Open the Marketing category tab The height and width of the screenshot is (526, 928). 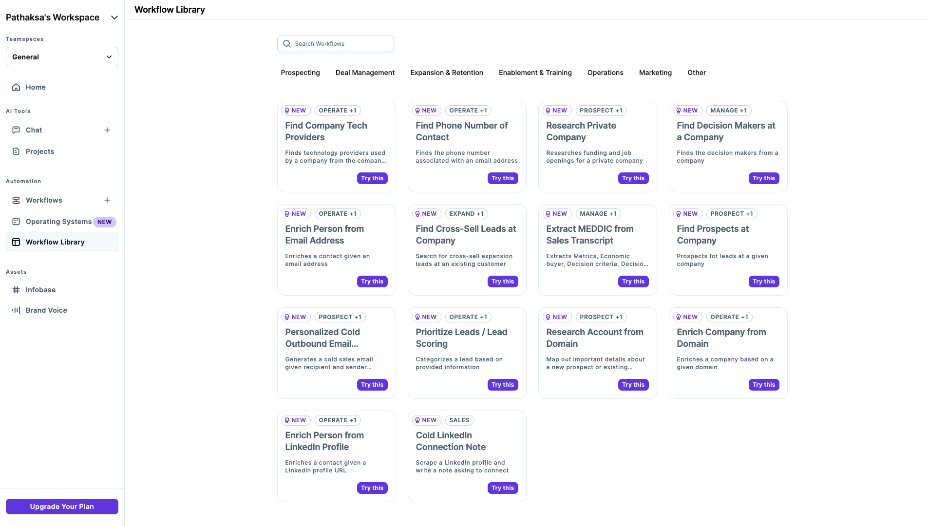[x=655, y=73]
